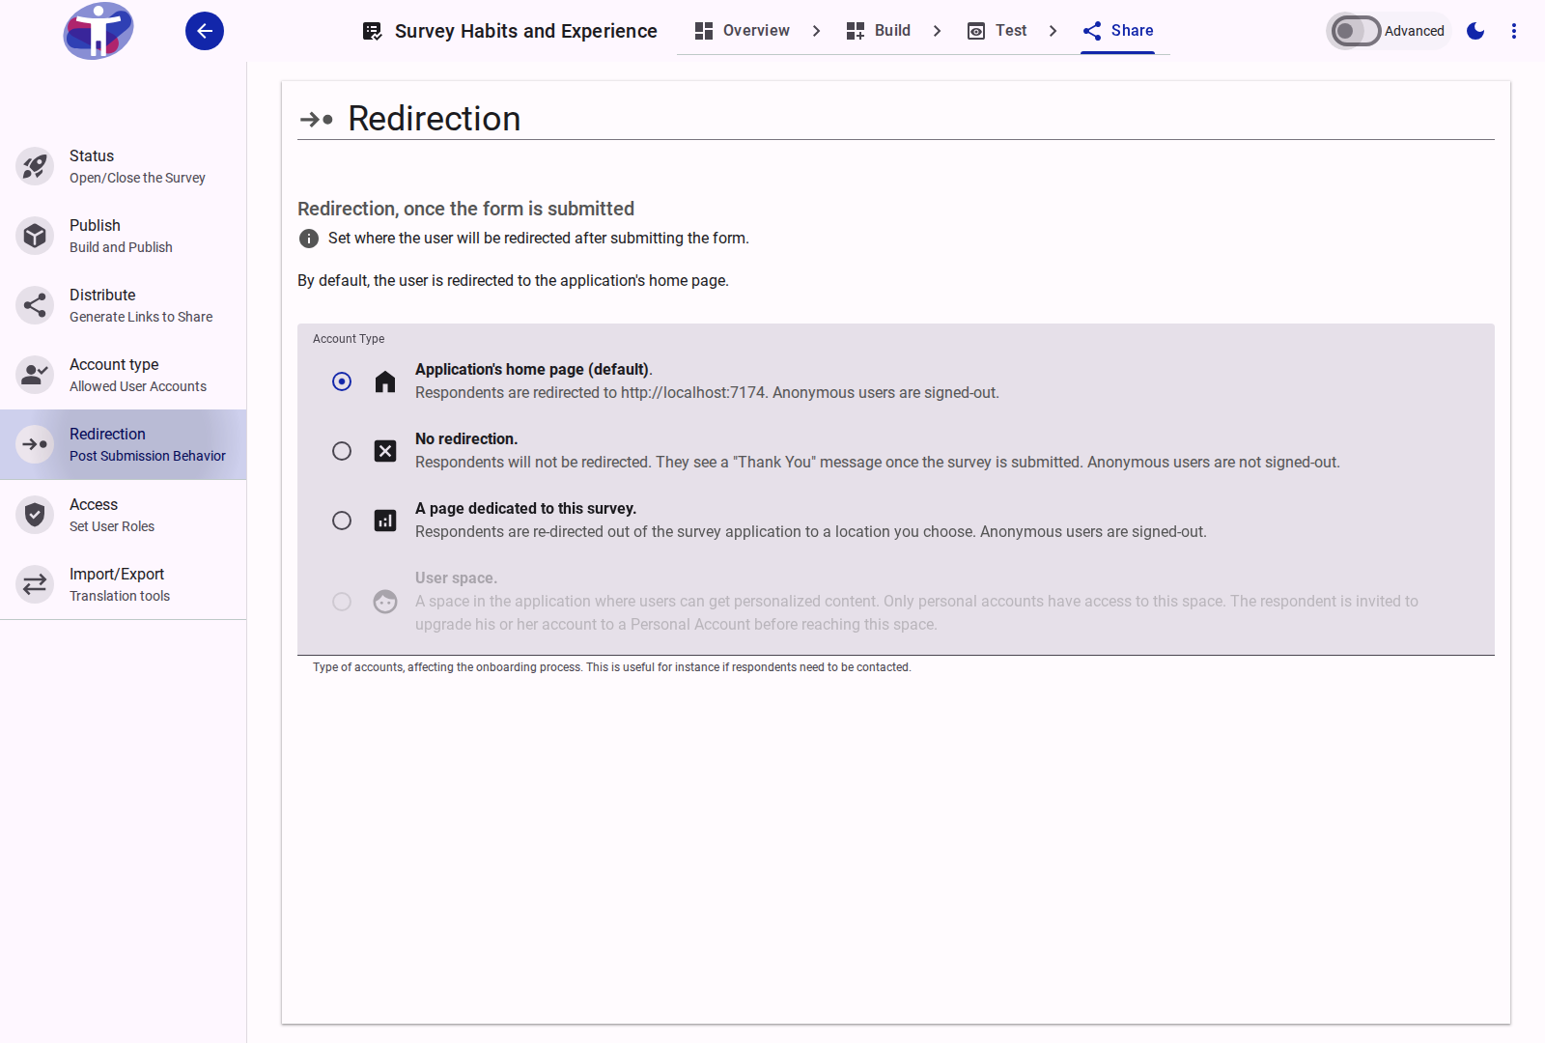Click 'Build and Publish' subtitle
The image size is (1545, 1043).
(x=121, y=247)
